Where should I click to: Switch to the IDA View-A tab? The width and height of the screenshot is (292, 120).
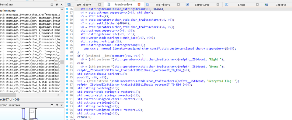coord(84,5)
